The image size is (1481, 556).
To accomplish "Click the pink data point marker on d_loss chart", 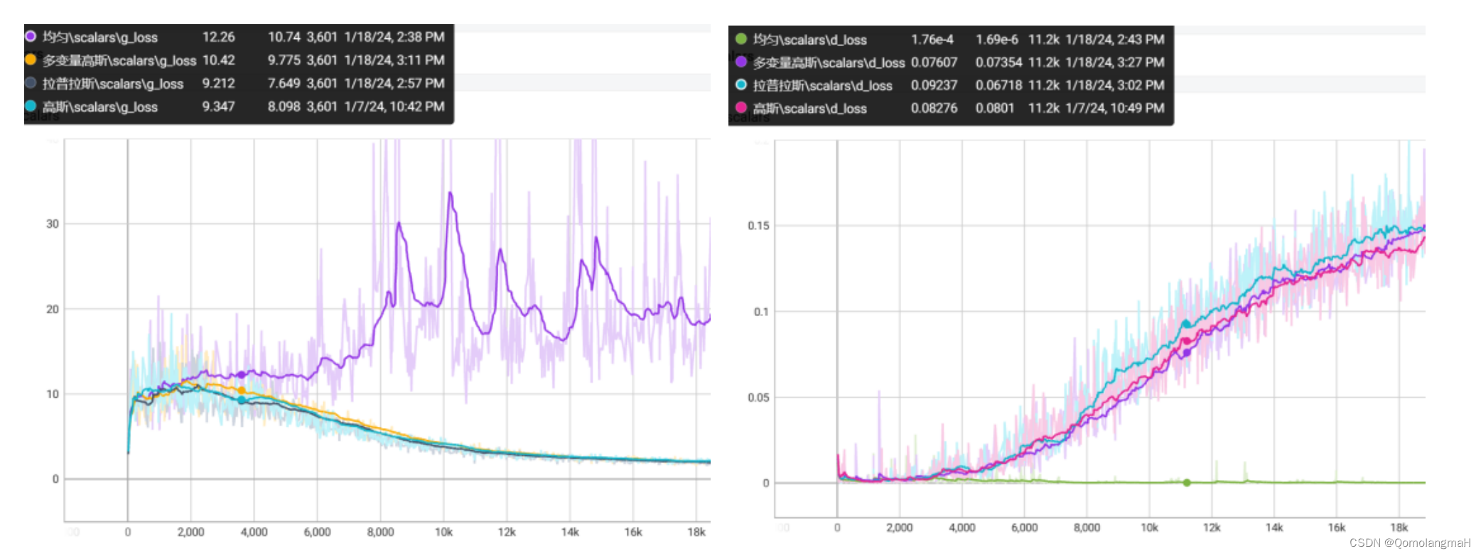I will pyautogui.click(x=1187, y=341).
